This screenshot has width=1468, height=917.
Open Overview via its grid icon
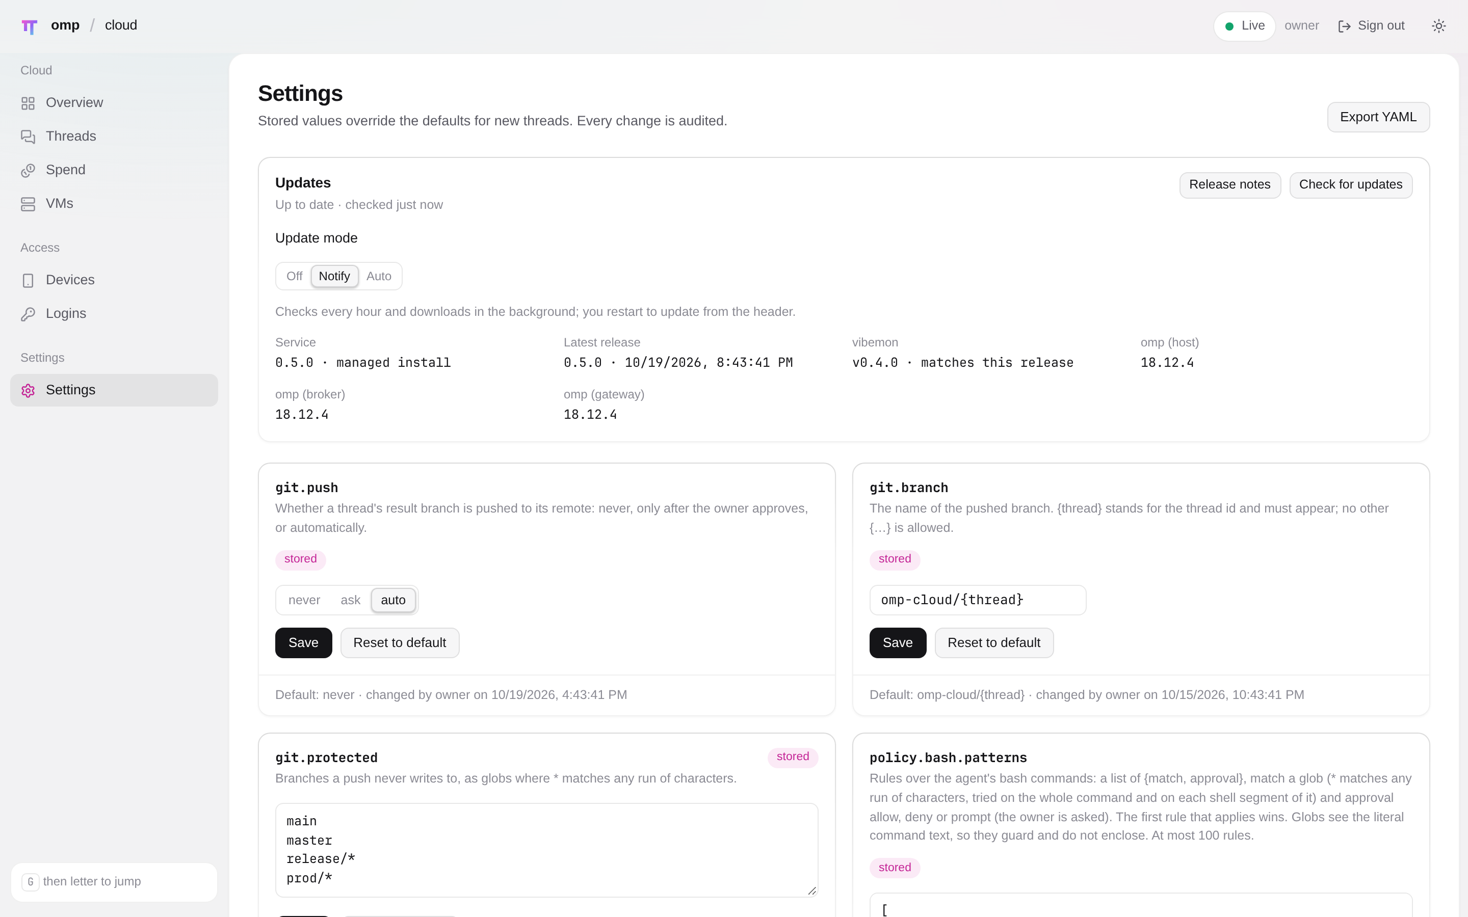pos(28,103)
